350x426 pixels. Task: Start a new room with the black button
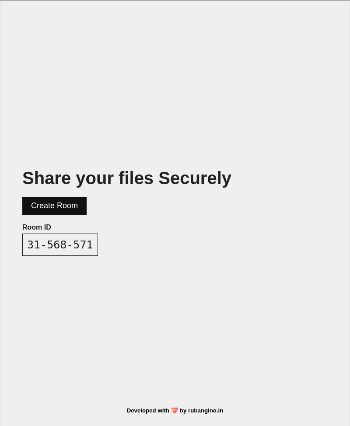54,206
